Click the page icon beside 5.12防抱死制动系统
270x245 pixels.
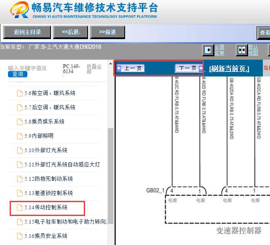pyautogui.click(x=20, y=179)
